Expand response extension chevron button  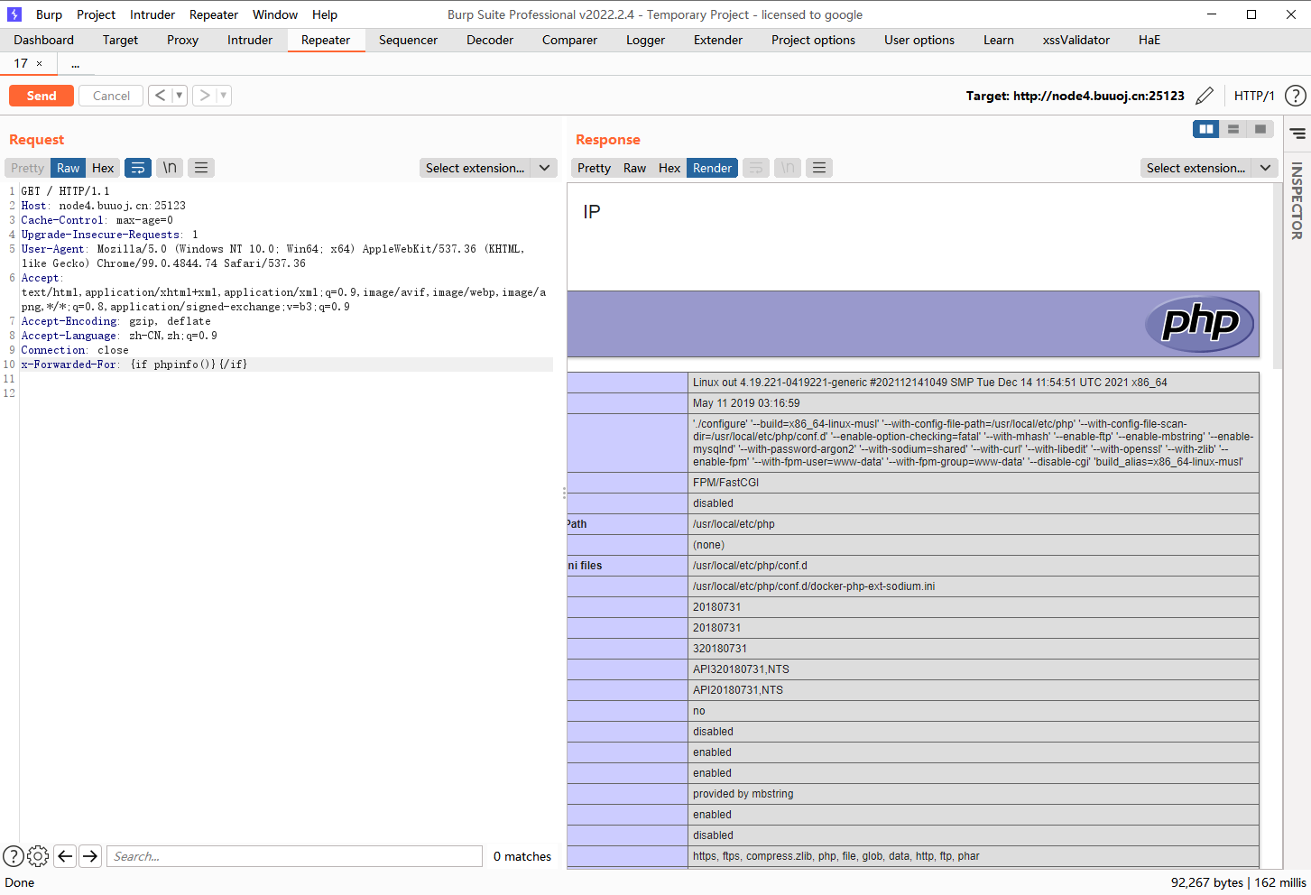(1265, 168)
